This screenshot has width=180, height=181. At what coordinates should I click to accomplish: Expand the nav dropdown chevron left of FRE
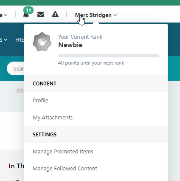coord(6,40)
